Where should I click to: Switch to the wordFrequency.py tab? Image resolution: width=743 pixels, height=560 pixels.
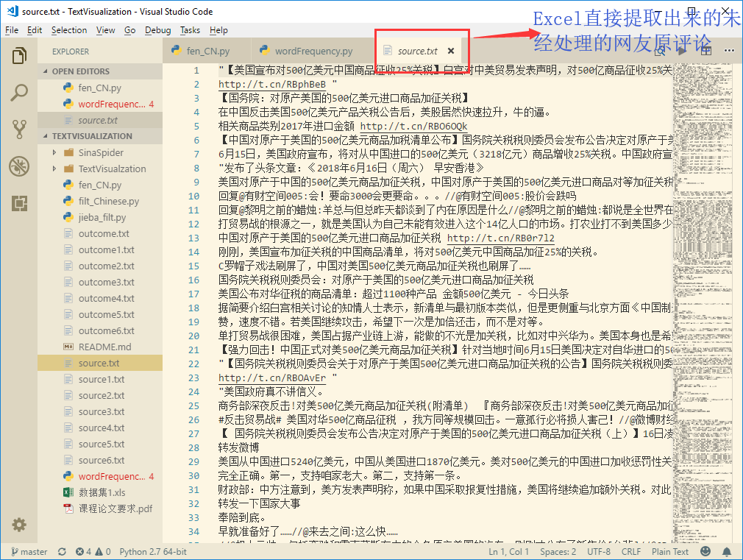tap(313, 51)
